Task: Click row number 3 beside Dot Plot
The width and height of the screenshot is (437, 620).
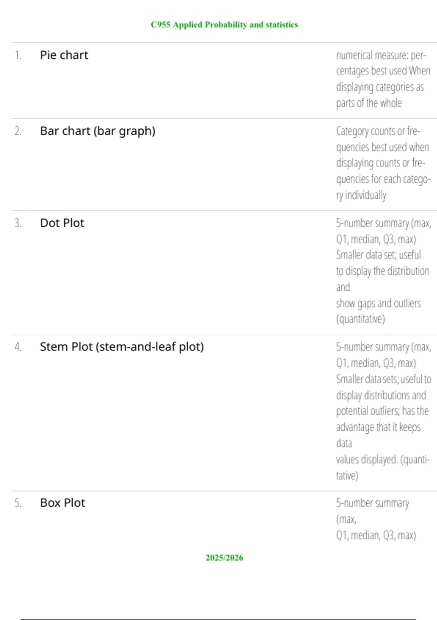Action: tap(18, 223)
